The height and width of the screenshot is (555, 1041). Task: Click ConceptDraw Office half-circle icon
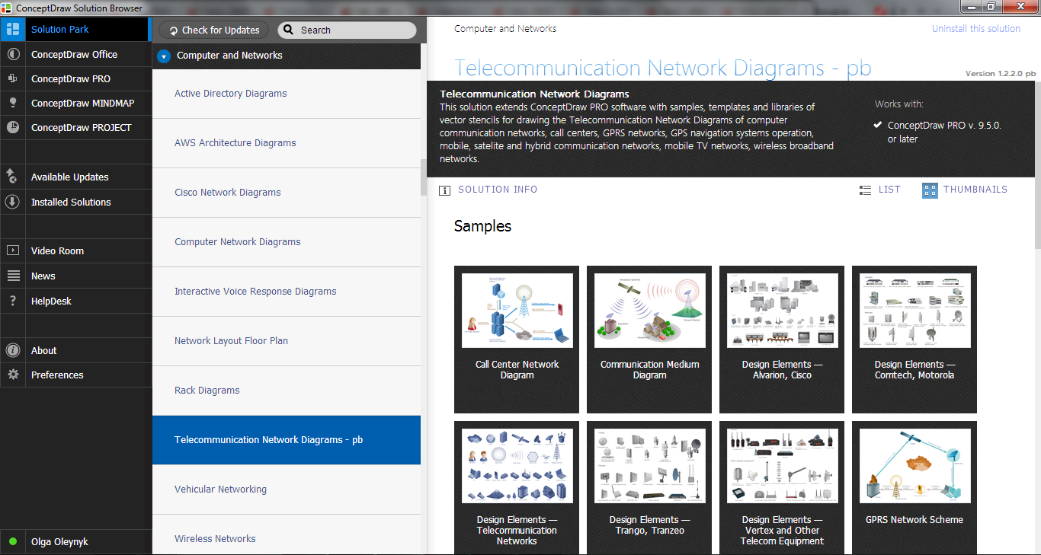click(12, 54)
